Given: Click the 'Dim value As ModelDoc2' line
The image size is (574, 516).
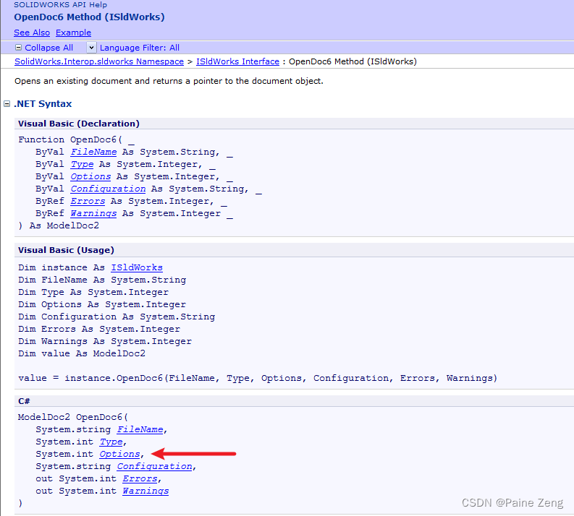Looking at the screenshot, I should point(82,353).
